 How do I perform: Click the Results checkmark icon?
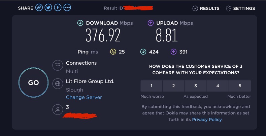pos(195,8)
